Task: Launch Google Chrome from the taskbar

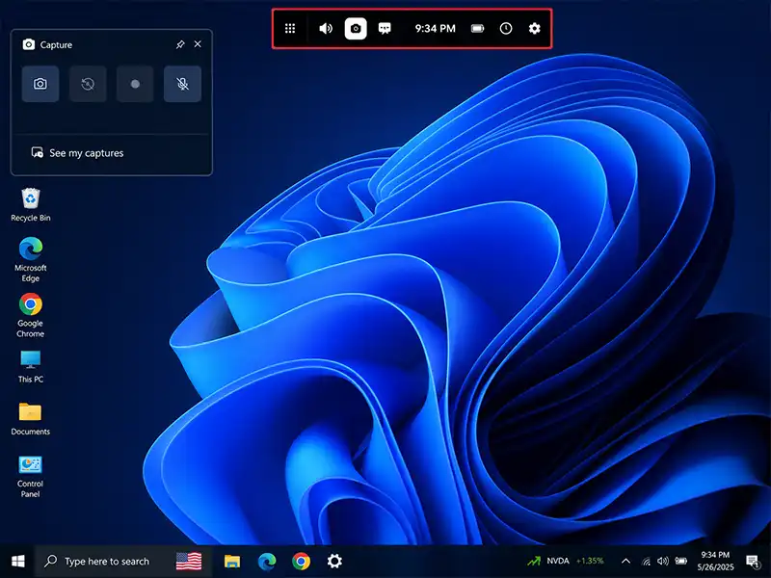Action: coord(301,561)
